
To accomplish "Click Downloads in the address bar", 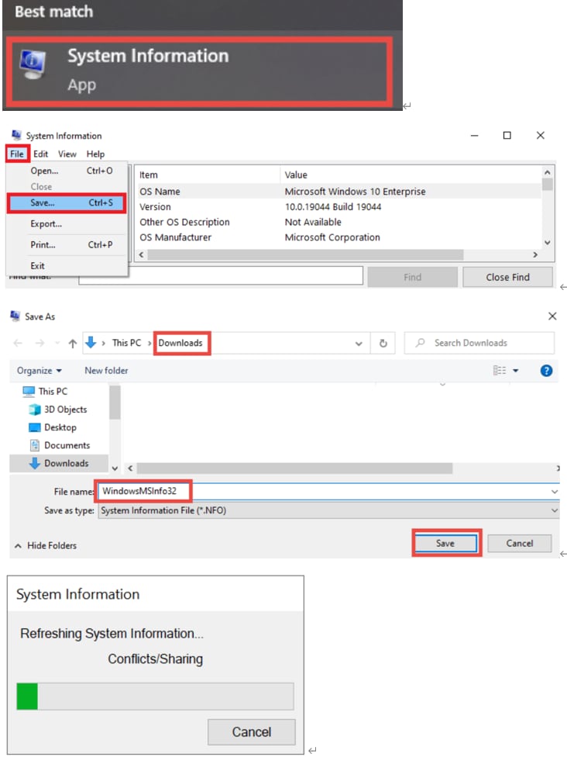I will tap(180, 343).
